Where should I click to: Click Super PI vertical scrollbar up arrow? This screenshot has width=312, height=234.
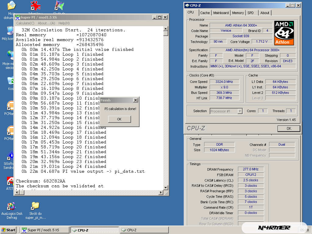click(165, 29)
